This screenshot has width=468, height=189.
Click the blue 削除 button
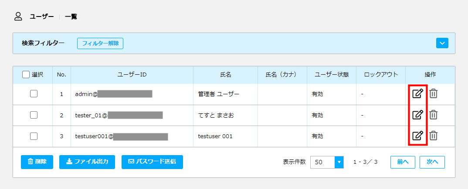click(37, 162)
